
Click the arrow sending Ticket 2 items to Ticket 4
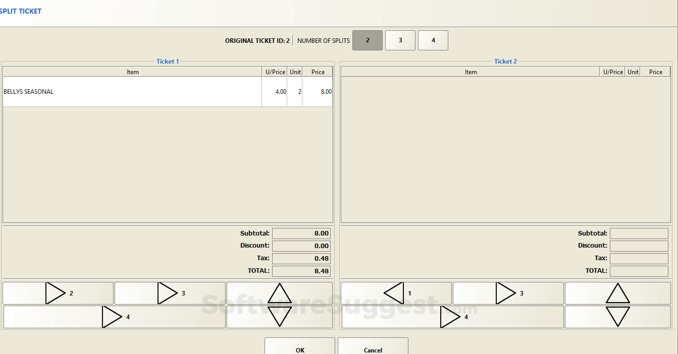tap(452, 317)
